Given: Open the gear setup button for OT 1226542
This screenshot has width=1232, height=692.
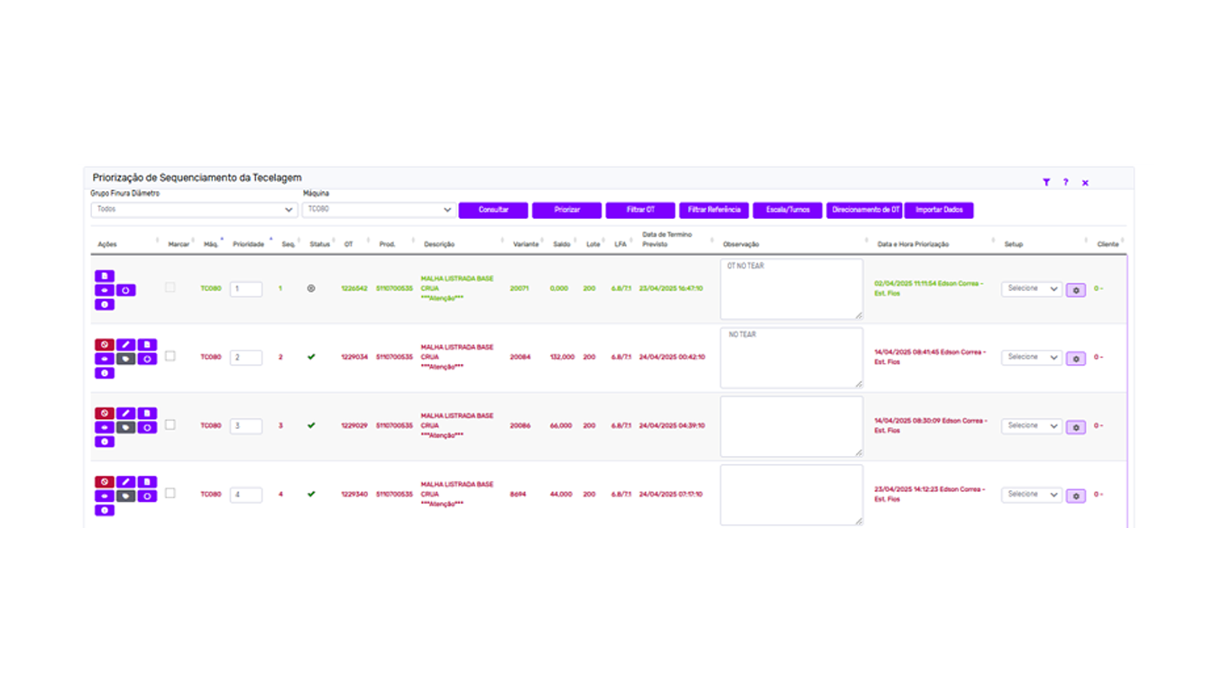Looking at the screenshot, I should click(1076, 290).
